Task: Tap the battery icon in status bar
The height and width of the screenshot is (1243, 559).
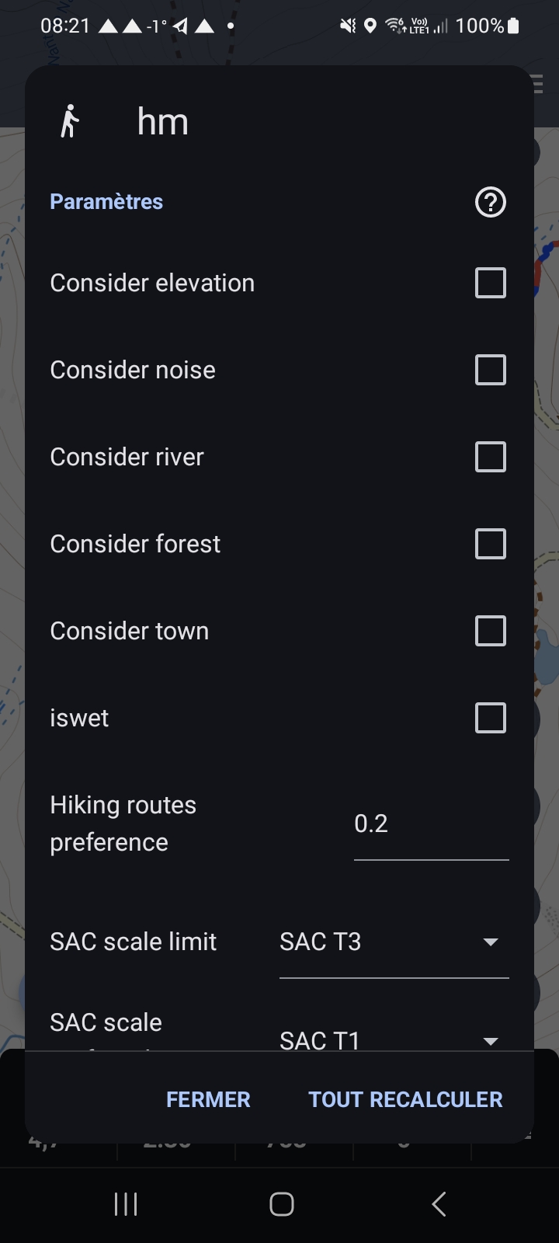Action: [513, 26]
